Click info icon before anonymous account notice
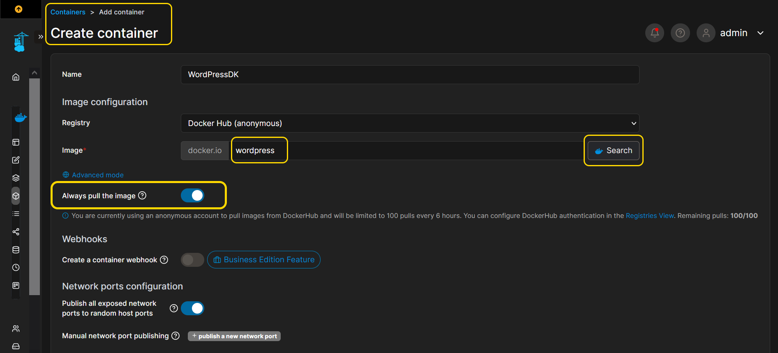Image resolution: width=778 pixels, height=353 pixels. click(65, 216)
